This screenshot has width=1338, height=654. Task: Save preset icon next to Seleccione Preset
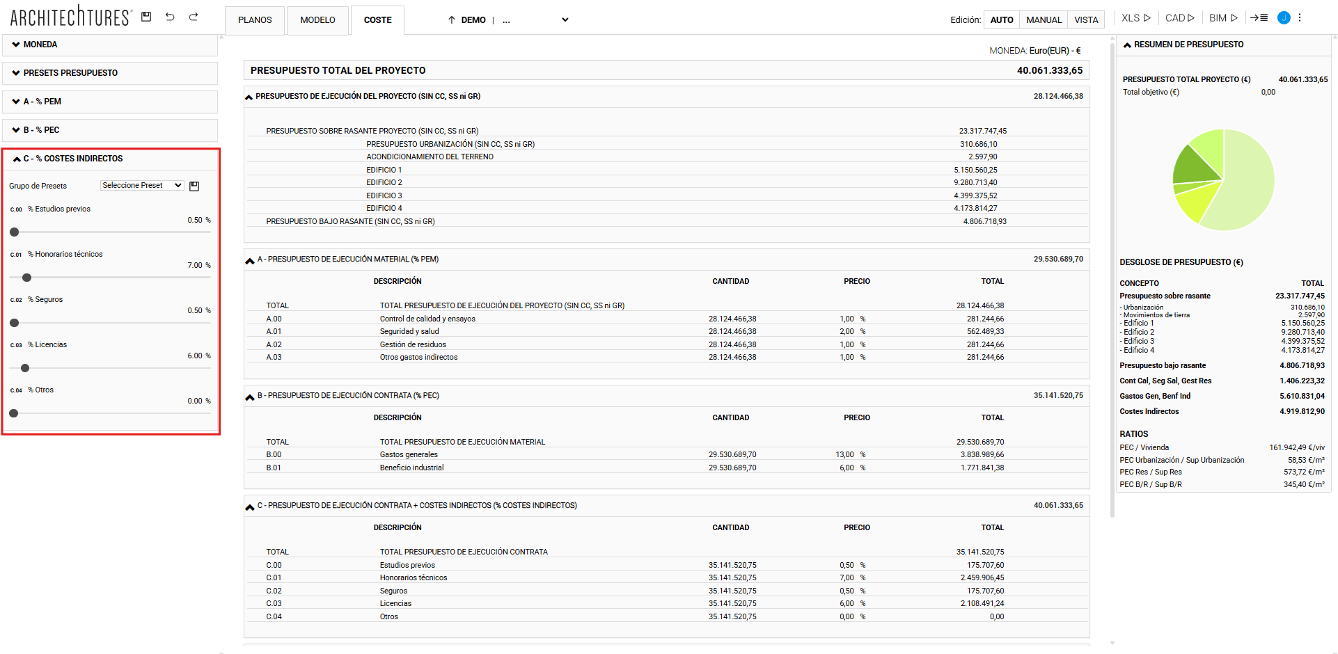click(x=194, y=186)
